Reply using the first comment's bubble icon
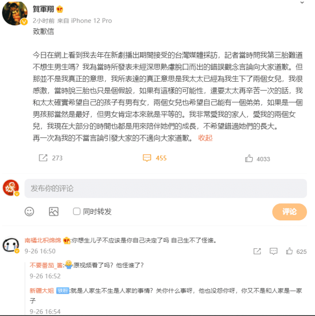The height and width of the screenshot is (316, 315). (273, 251)
